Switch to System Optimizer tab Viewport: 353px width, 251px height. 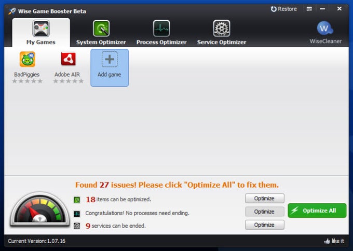[x=101, y=33]
